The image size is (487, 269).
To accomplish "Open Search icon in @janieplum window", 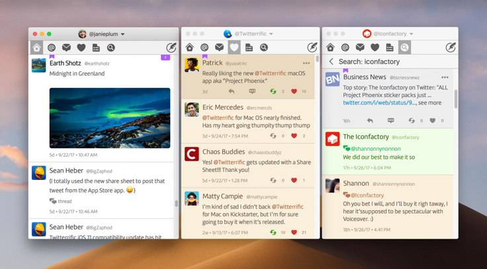I will (x=111, y=48).
